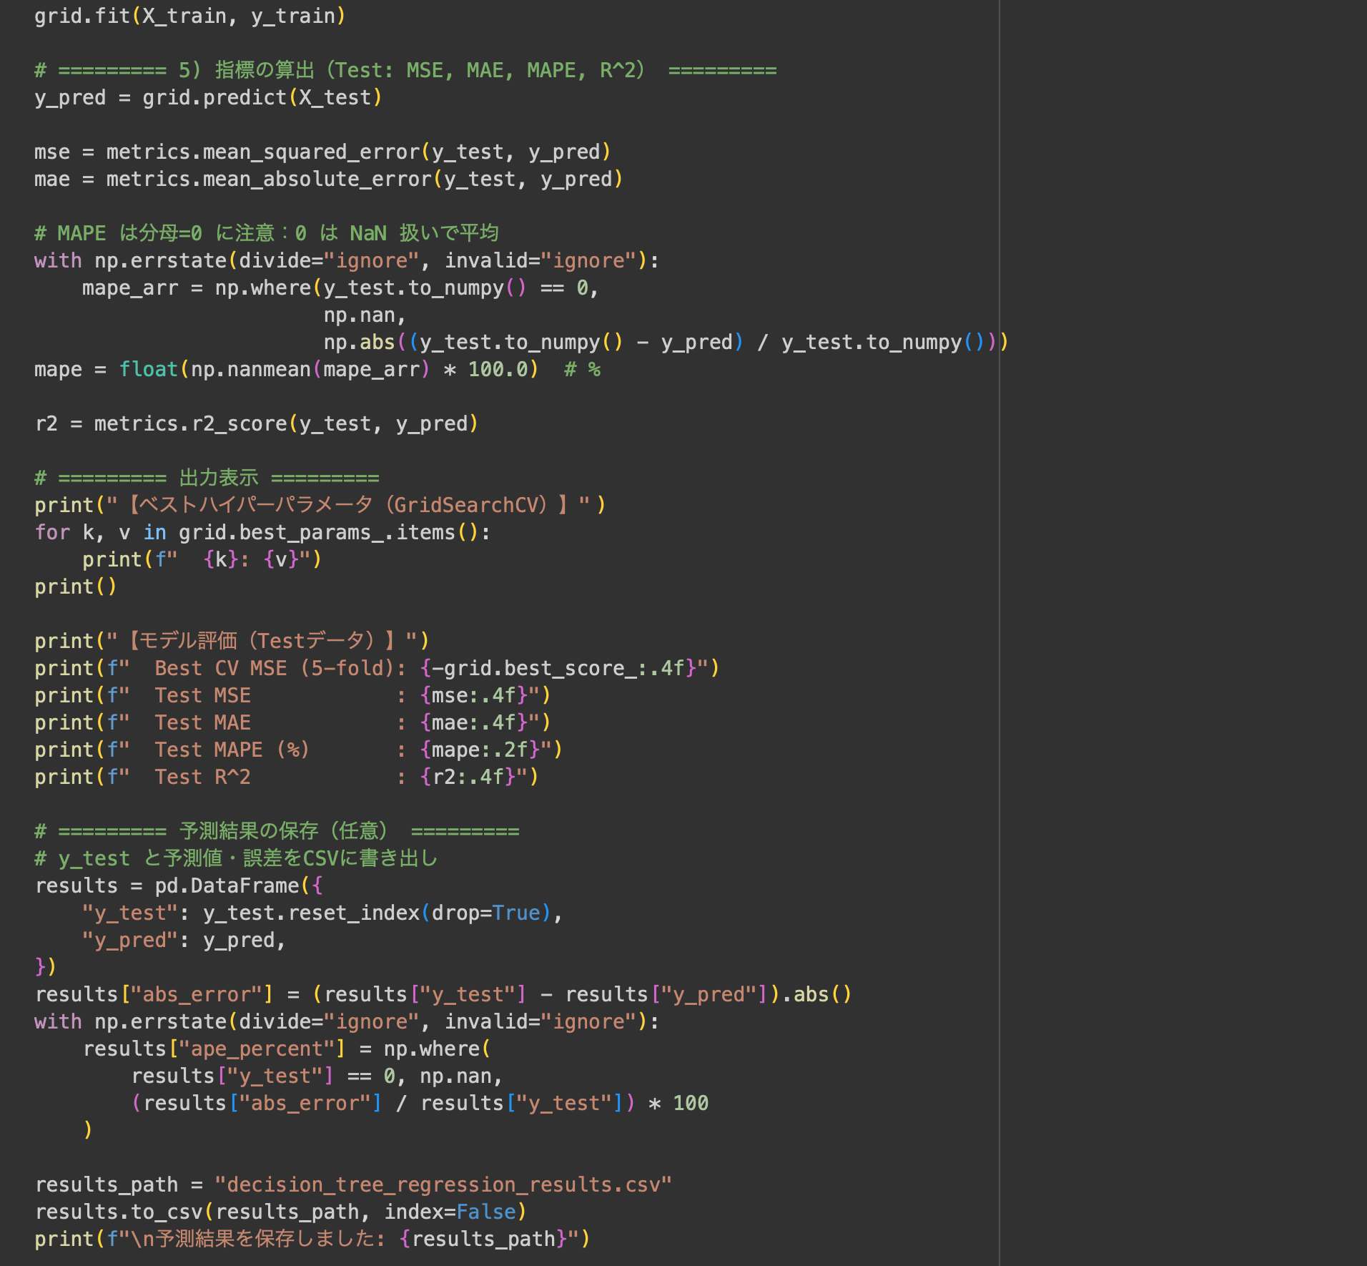Click 'y_pred = grid.predict(X_test)' line
The width and height of the screenshot is (1367, 1266).
pos(209,97)
